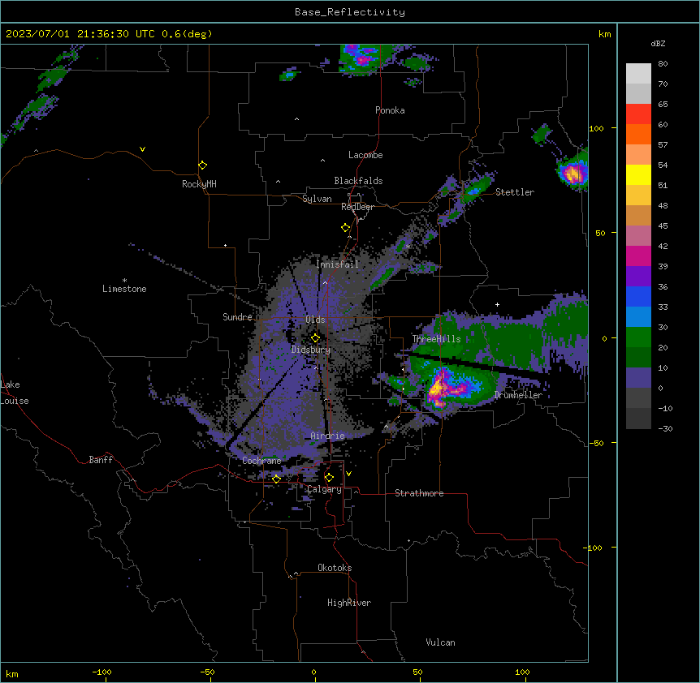Click the RedDeer city label

[x=357, y=207]
